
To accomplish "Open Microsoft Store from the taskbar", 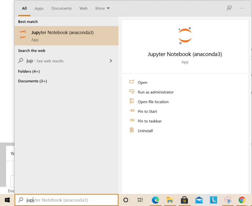I will point(184,200).
